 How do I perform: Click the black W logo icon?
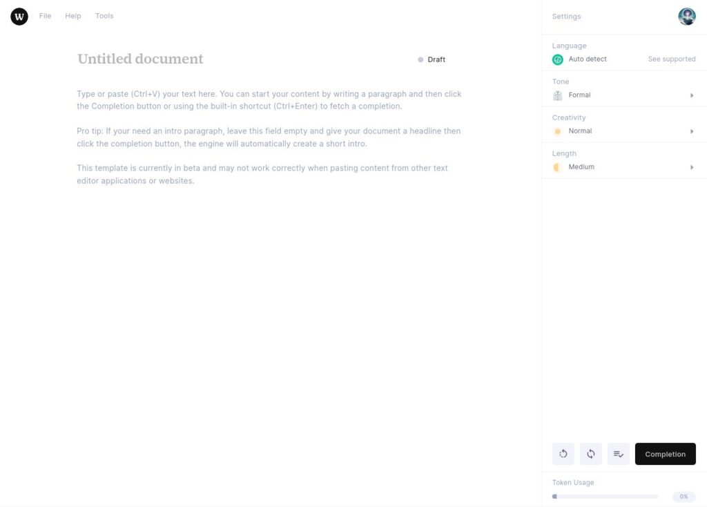(19, 17)
